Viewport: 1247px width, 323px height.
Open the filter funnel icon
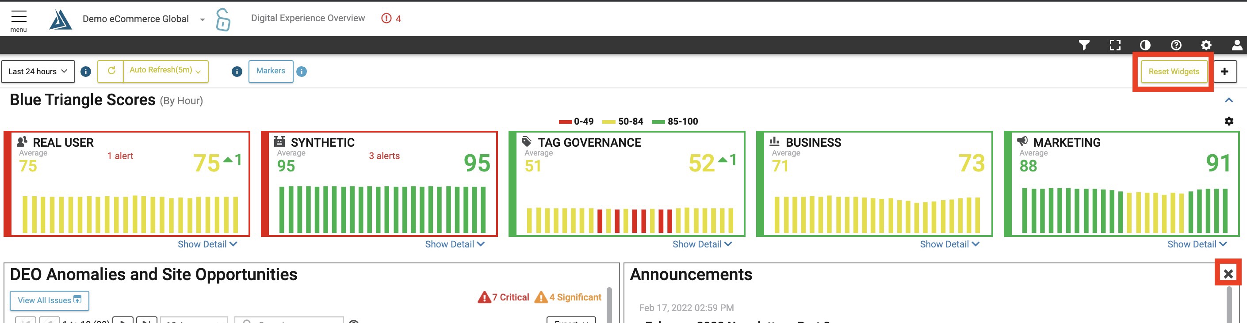[1084, 45]
